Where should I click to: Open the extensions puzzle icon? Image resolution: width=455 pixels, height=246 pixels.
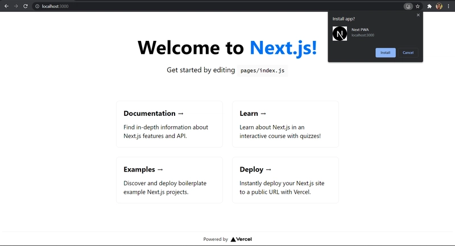(429, 6)
